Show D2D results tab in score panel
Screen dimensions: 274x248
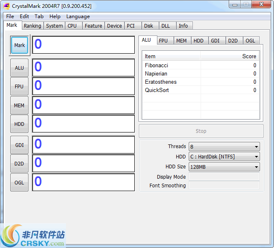coord(234,40)
